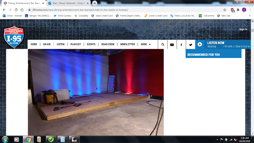Image resolution: width=254 pixels, height=143 pixels.
Task: Expand the MORE navigation dropdown
Action: 146,44
